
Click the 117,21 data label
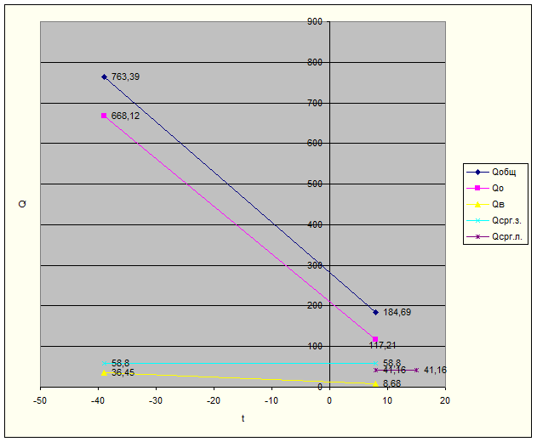(383, 346)
